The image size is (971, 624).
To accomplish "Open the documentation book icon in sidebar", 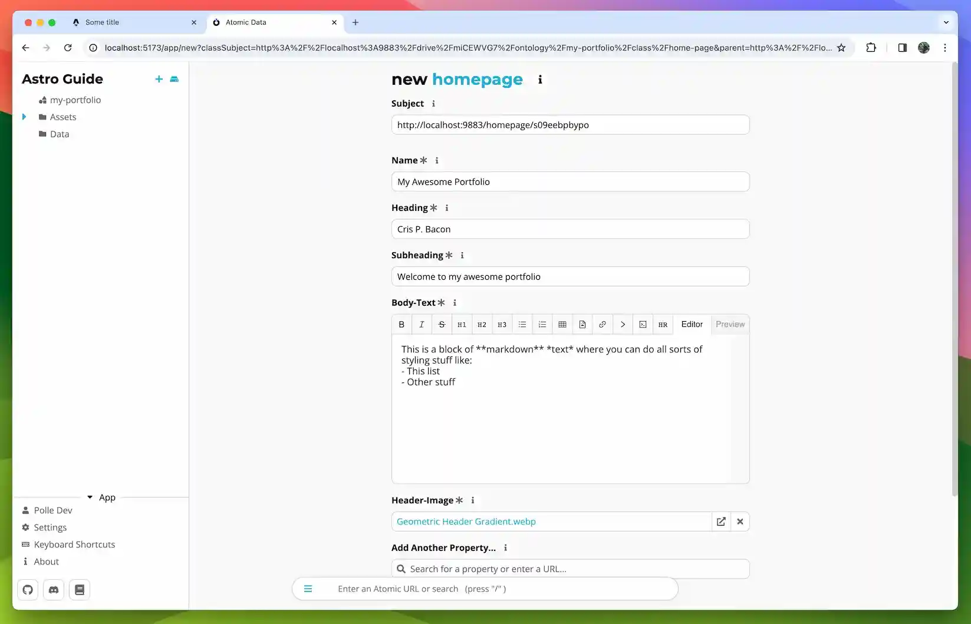I will click(x=80, y=590).
